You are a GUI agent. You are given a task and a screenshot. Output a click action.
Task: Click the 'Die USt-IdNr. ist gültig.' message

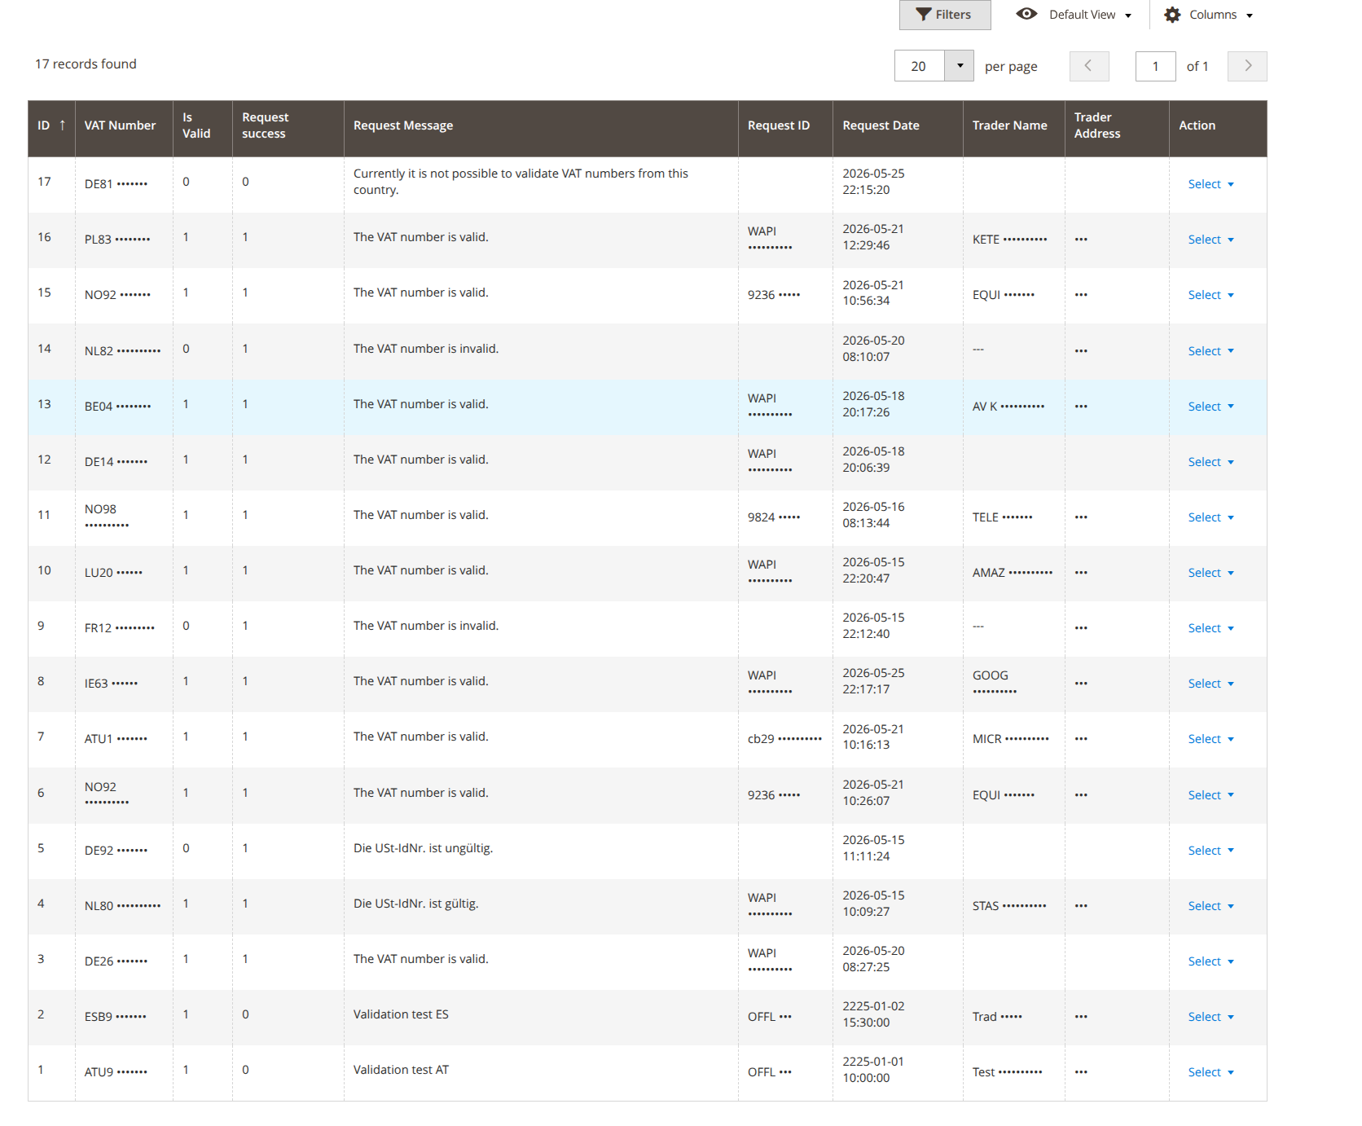pos(415,904)
